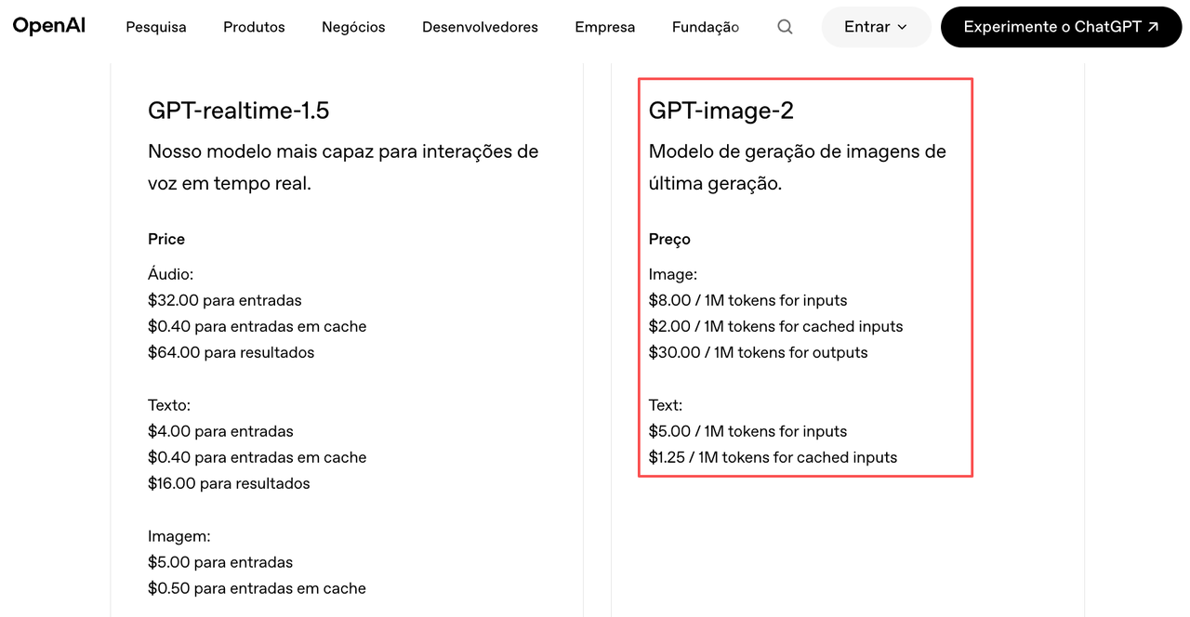Open the Empresa menu

(605, 27)
